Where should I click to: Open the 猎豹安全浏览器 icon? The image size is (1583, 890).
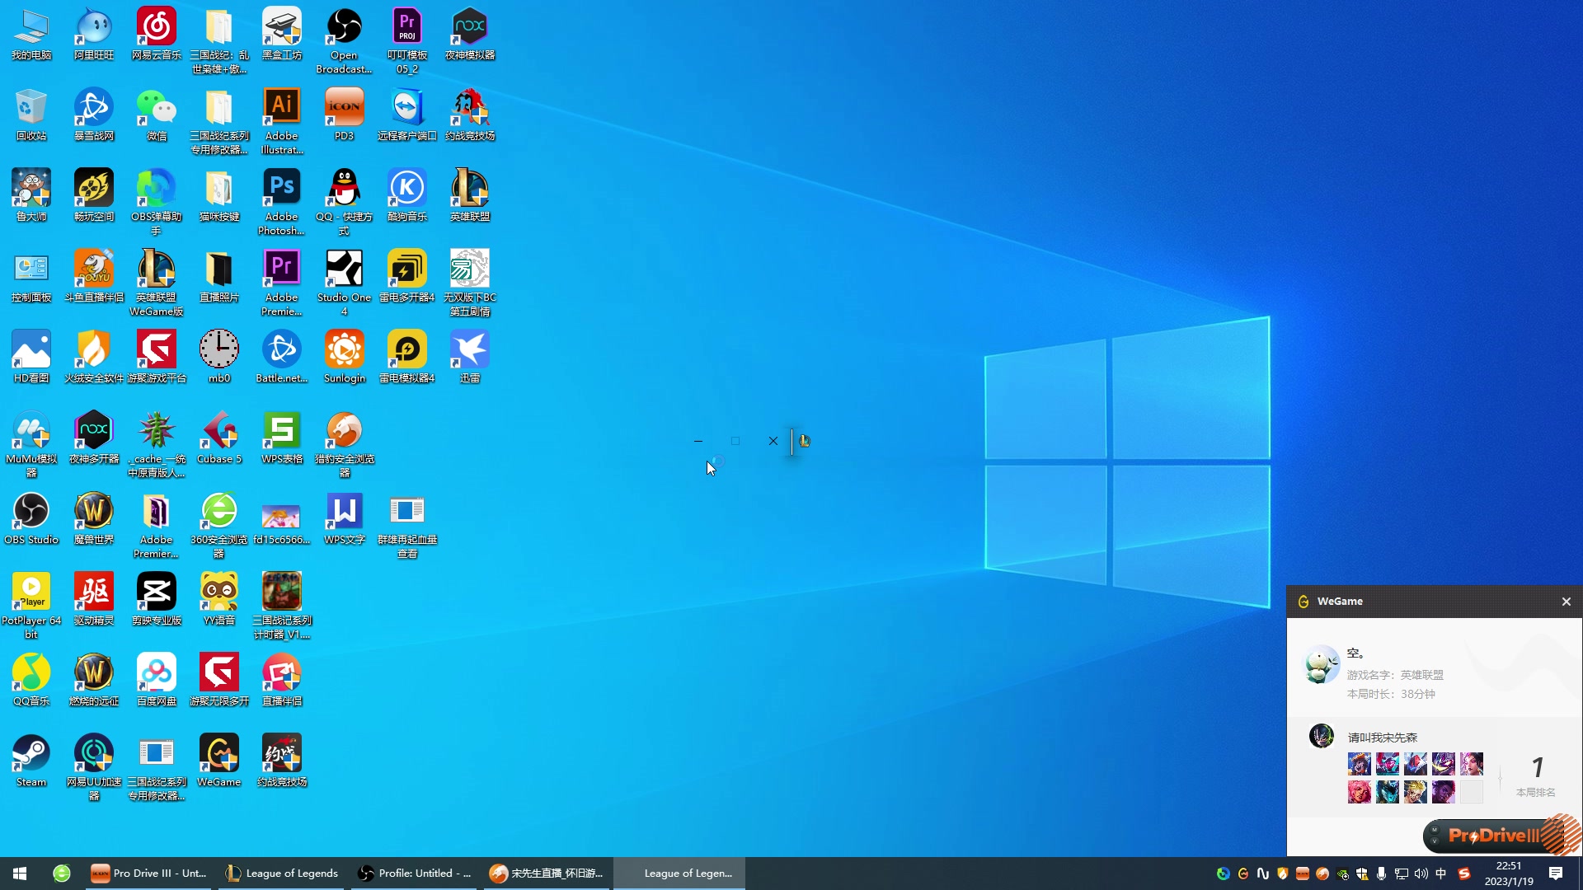(x=344, y=430)
